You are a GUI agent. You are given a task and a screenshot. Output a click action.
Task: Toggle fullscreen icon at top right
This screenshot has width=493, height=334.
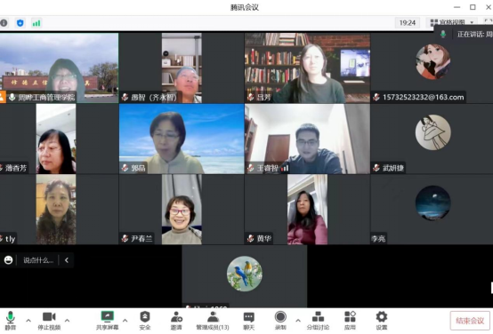(489, 22)
